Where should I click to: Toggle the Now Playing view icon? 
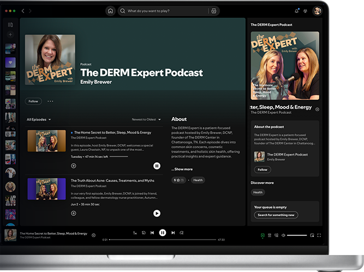[262, 235]
